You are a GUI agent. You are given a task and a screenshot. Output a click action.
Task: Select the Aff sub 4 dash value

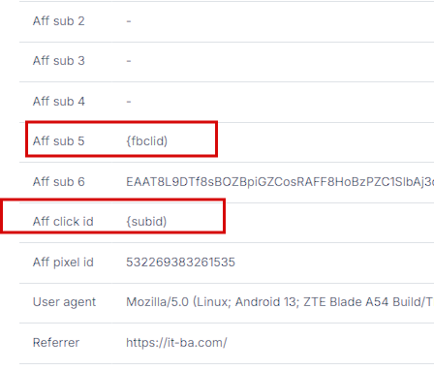click(x=129, y=102)
